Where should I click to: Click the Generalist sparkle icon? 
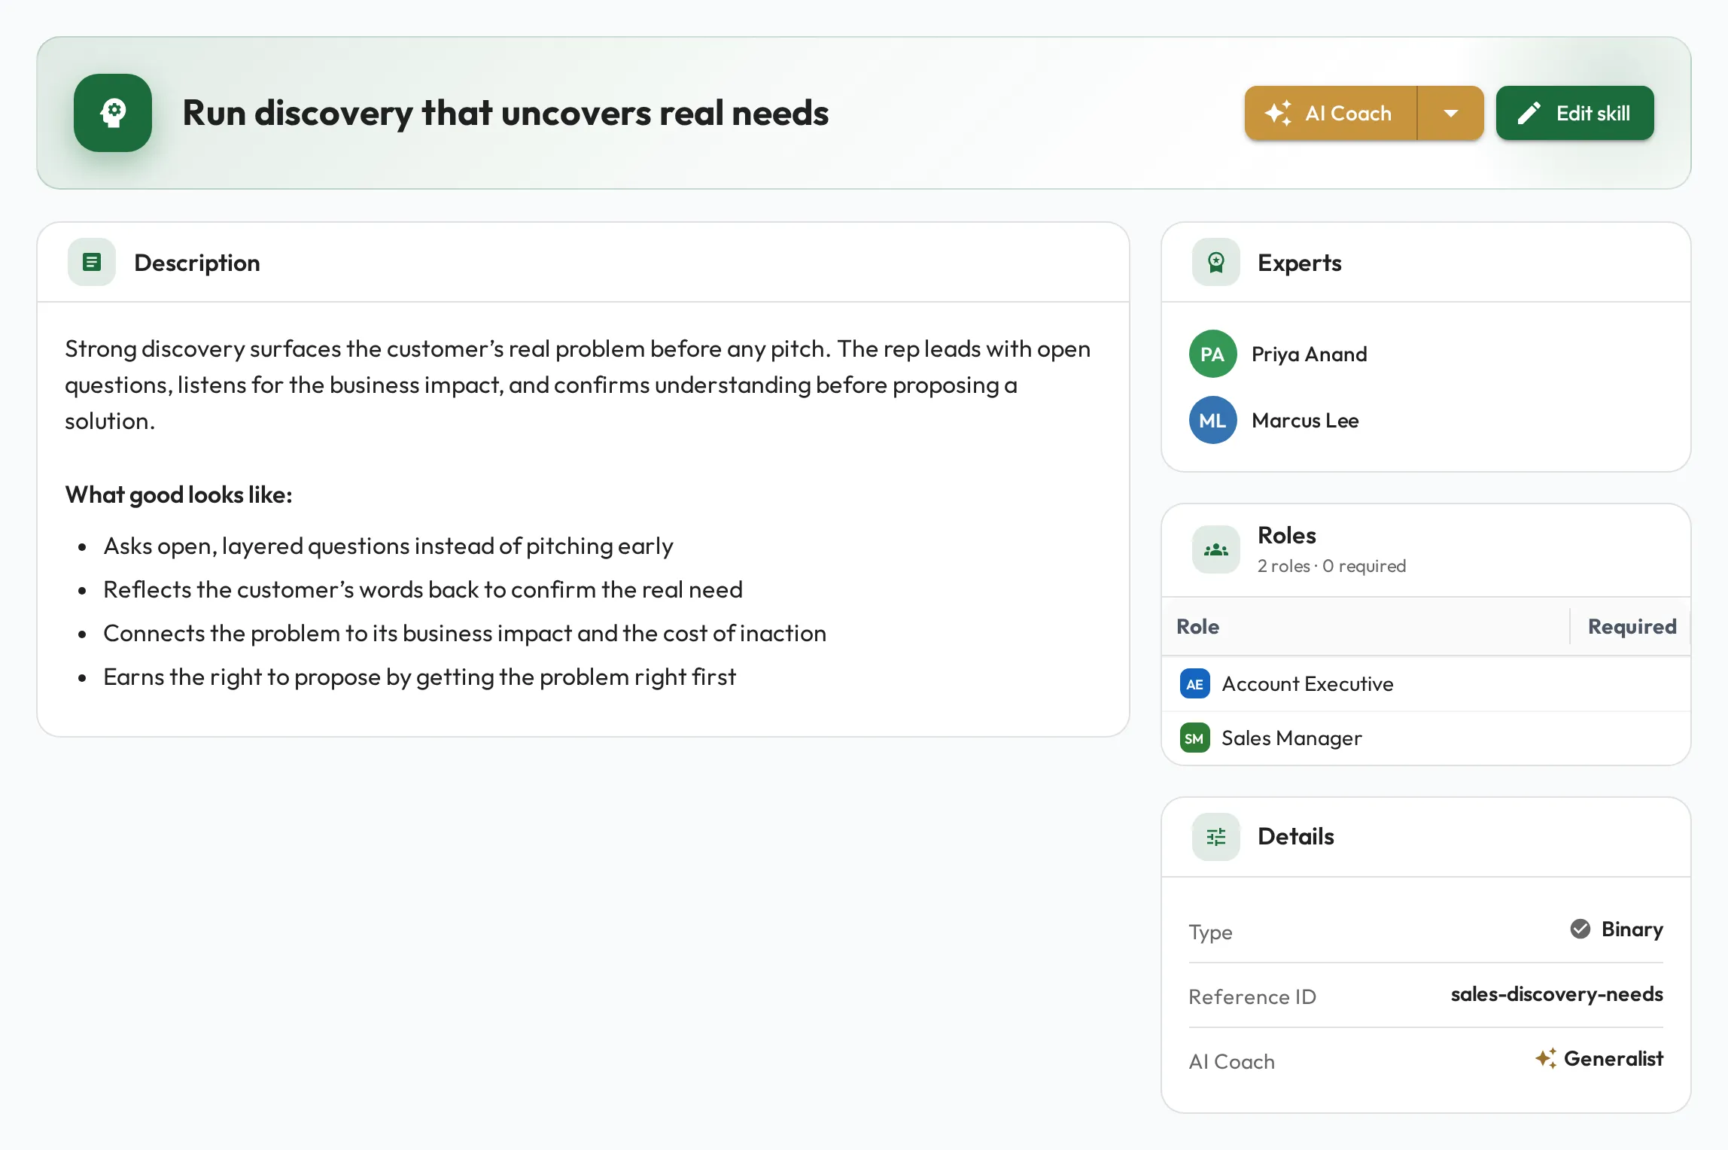1545,1058
